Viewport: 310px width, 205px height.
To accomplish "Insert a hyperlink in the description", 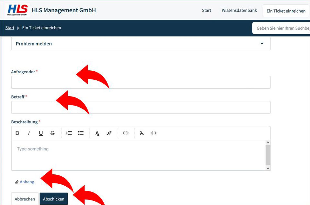I will click(x=126, y=133).
